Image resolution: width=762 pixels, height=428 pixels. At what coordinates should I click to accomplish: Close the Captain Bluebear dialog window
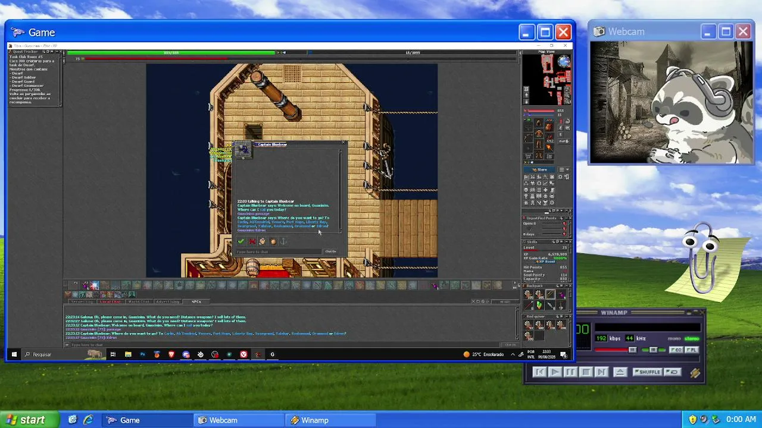343,143
